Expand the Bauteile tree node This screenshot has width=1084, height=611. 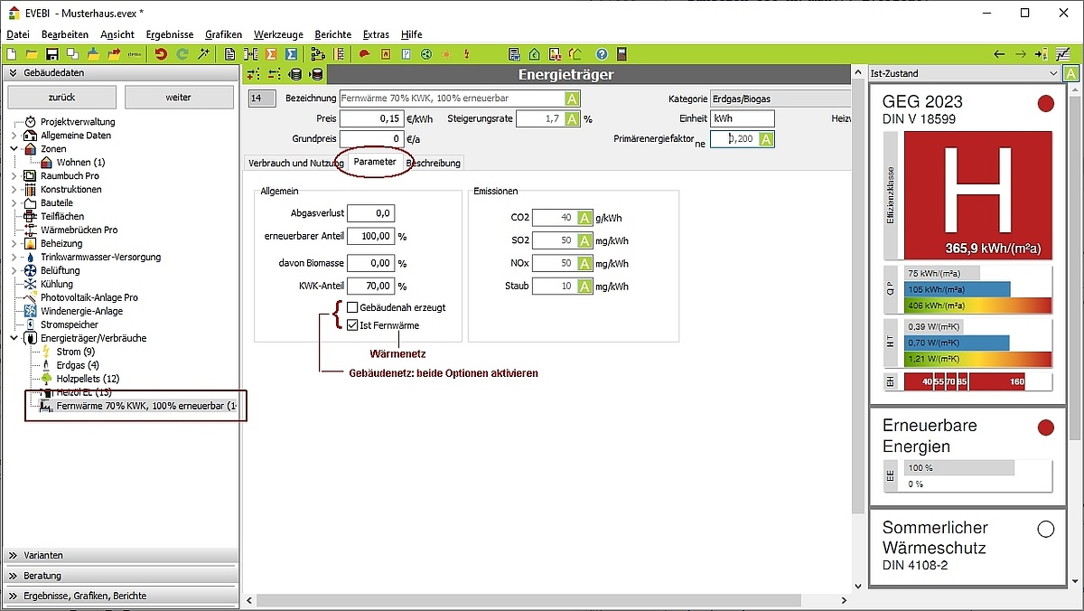tap(14, 203)
